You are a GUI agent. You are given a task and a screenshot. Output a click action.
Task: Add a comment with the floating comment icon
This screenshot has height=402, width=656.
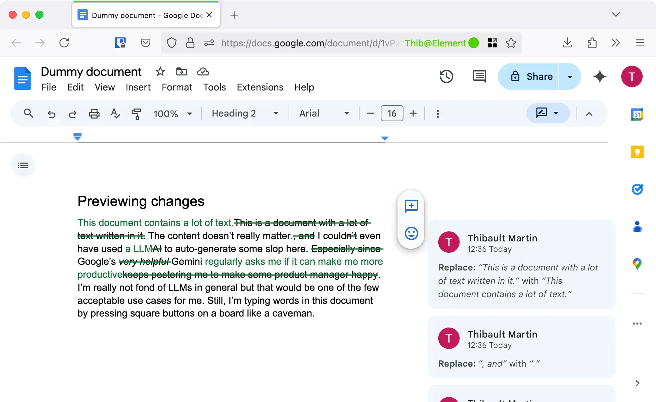point(411,206)
